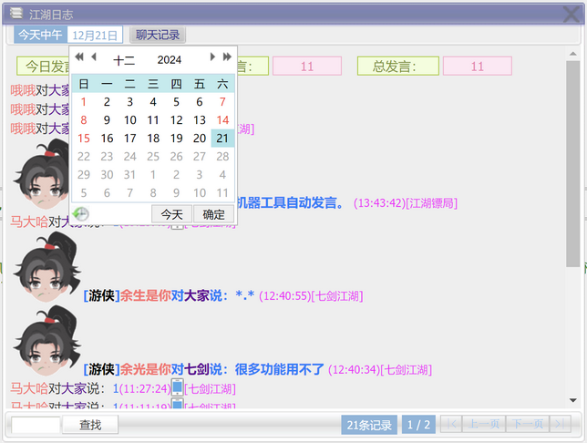587x443 pixels.
Task: Switch to the 聊天记录 tab
Action: point(158,36)
